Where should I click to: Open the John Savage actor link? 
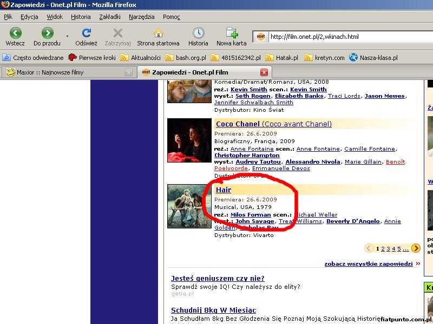point(255,221)
